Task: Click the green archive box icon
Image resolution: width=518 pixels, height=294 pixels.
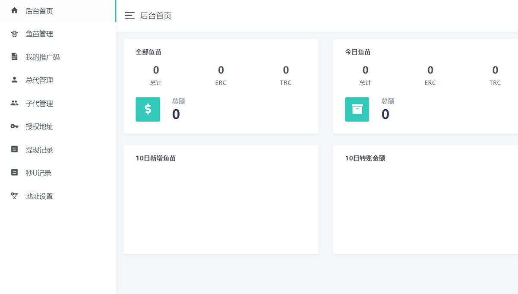Action: 357,109
